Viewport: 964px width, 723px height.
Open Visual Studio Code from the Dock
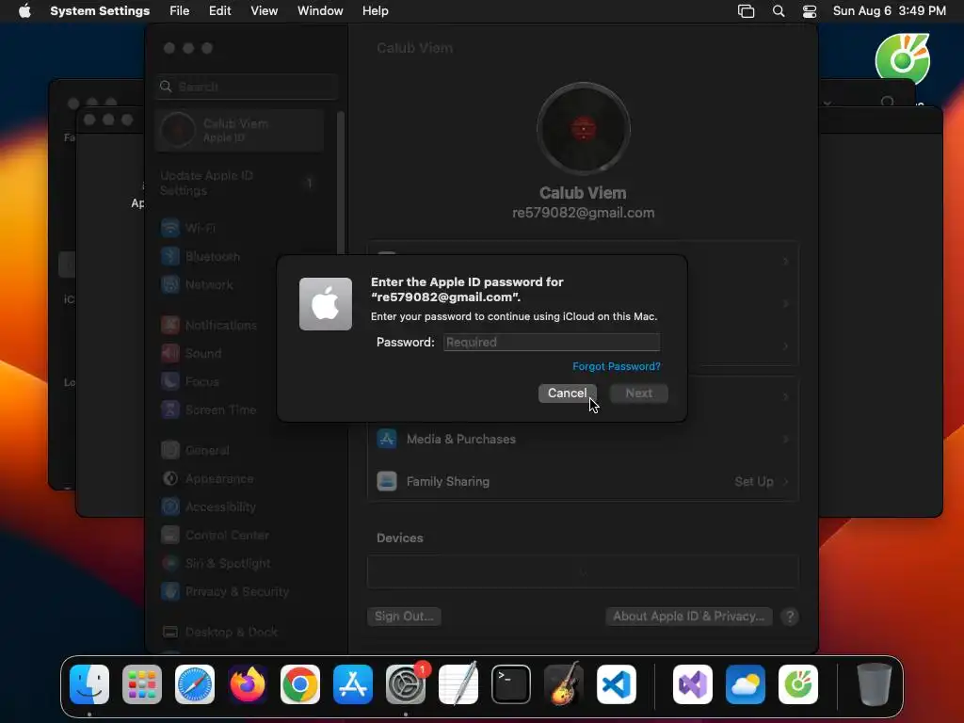[617, 684]
